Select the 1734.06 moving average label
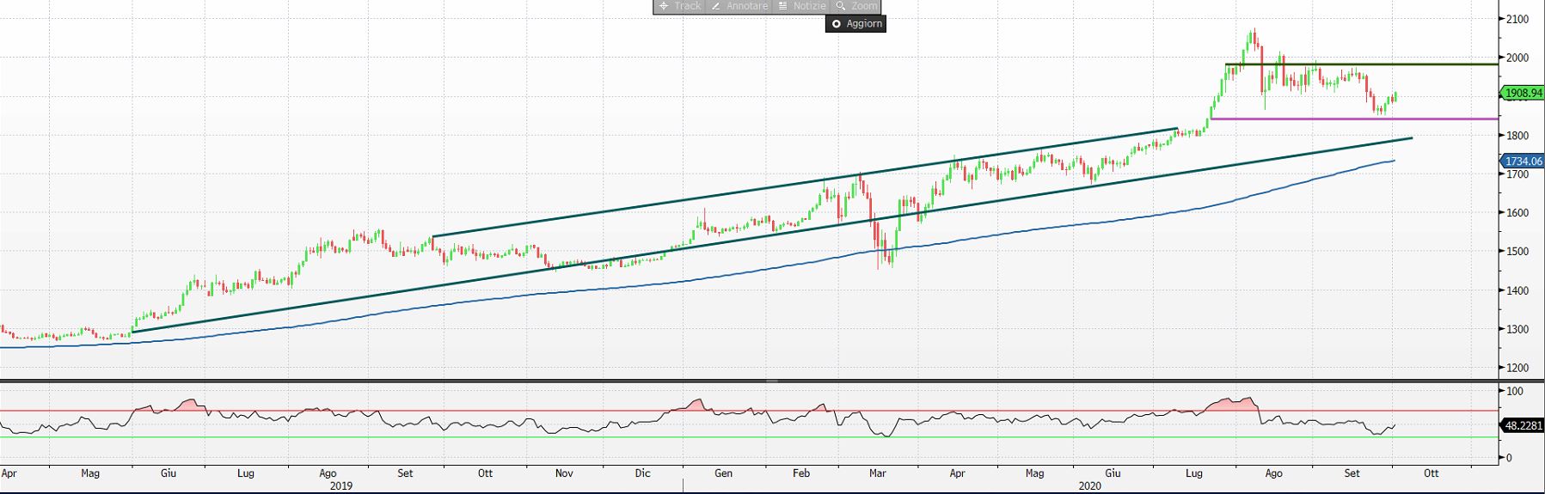This screenshot has height=494, width=1545. tap(1523, 162)
